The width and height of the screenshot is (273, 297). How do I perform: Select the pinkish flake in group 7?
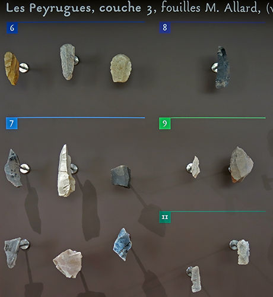point(68,263)
